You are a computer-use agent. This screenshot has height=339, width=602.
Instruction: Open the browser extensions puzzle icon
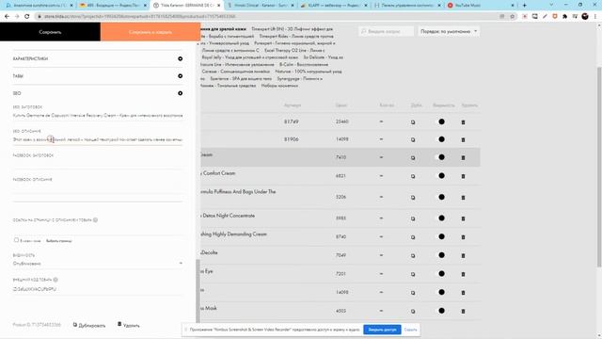click(564, 17)
